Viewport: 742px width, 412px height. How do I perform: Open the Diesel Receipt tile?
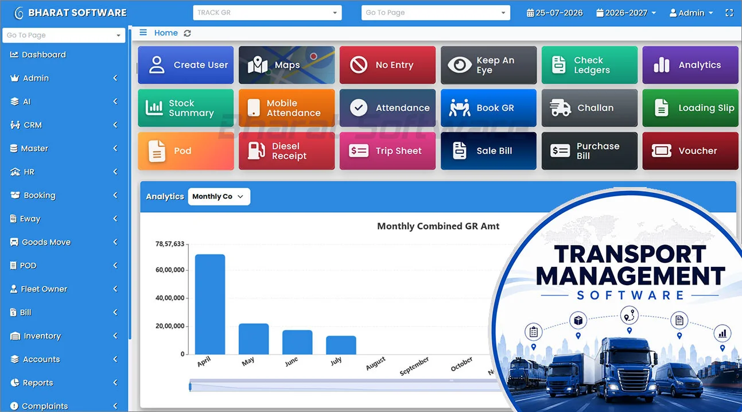click(287, 151)
